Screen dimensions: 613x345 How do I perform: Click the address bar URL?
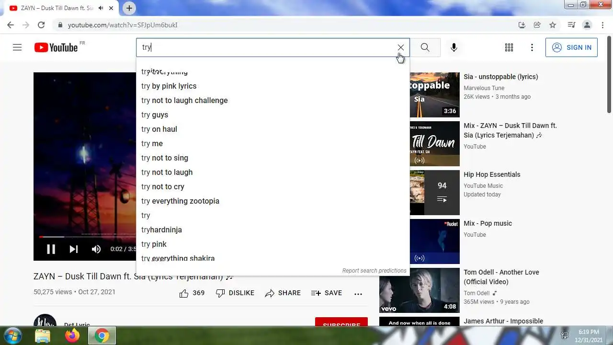[x=123, y=25]
